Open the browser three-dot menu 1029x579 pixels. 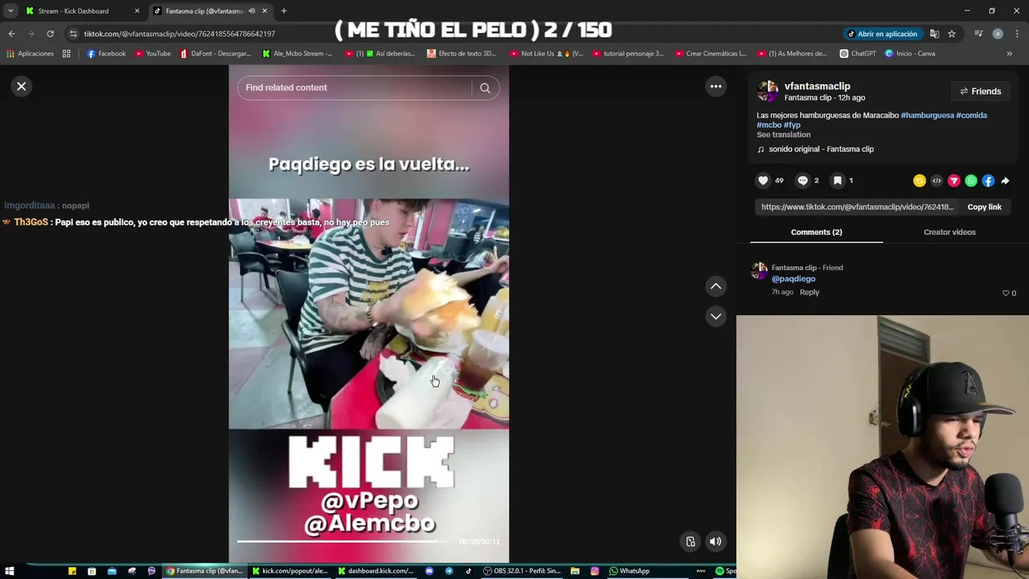pyautogui.click(x=1017, y=34)
